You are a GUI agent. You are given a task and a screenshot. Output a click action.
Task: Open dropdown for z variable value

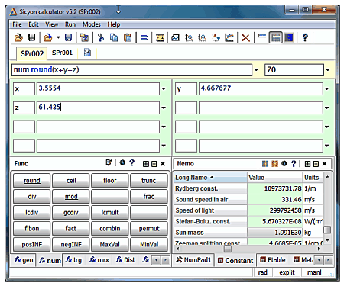click(x=164, y=108)
